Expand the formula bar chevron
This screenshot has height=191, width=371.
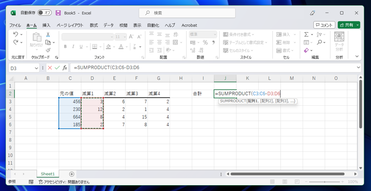pos(358,68)
